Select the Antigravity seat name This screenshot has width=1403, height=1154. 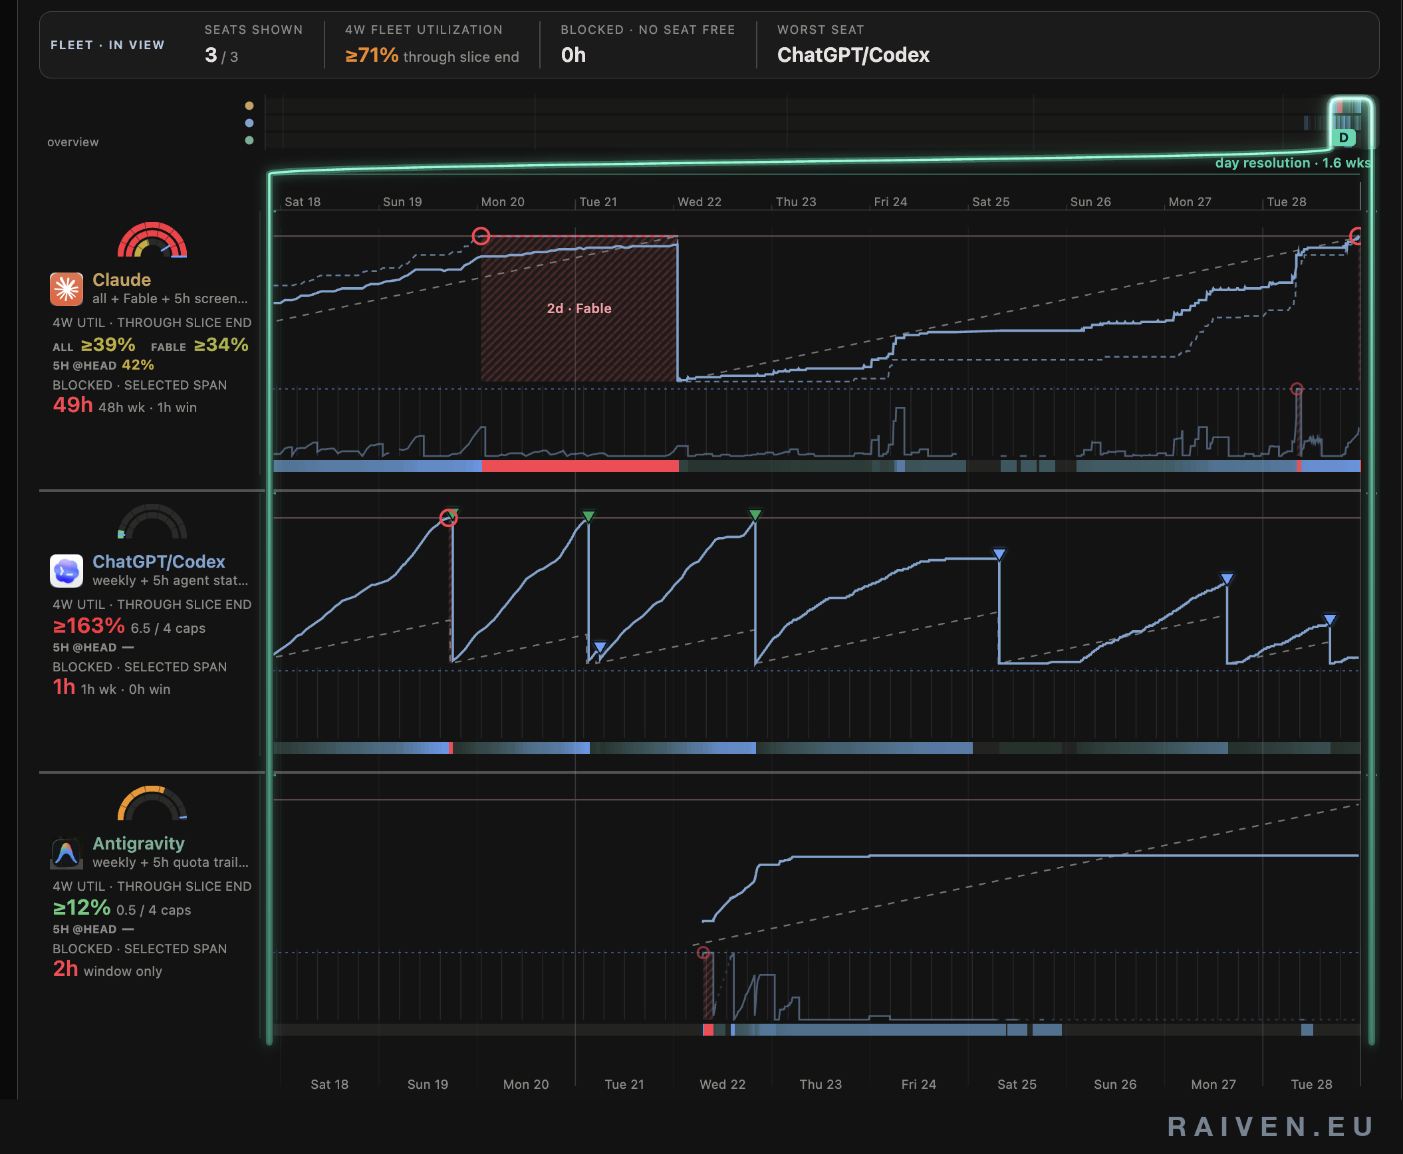[138, 844]
